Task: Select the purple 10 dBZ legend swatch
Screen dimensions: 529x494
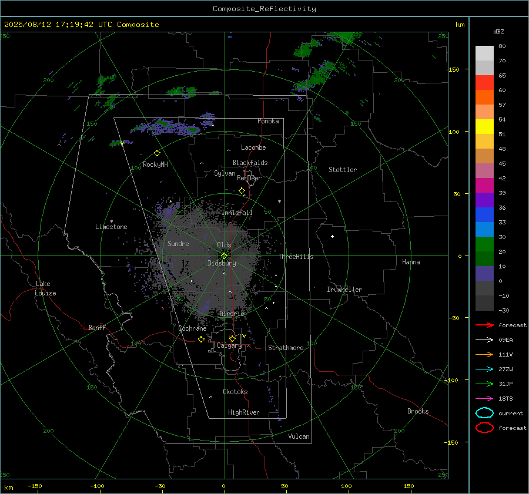Action: (484, 273)
